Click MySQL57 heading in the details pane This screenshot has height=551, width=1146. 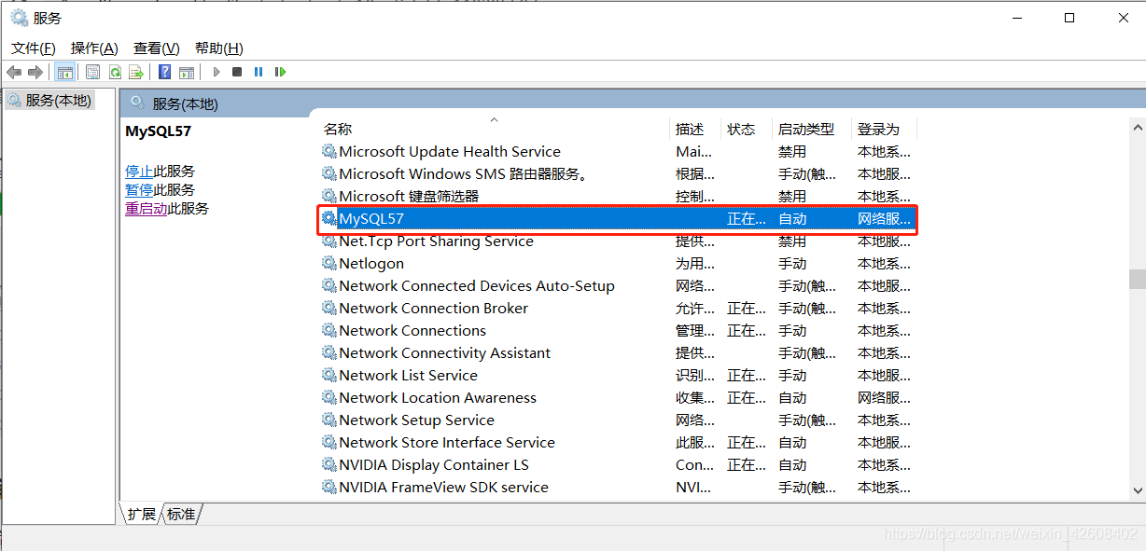(158, 131)
